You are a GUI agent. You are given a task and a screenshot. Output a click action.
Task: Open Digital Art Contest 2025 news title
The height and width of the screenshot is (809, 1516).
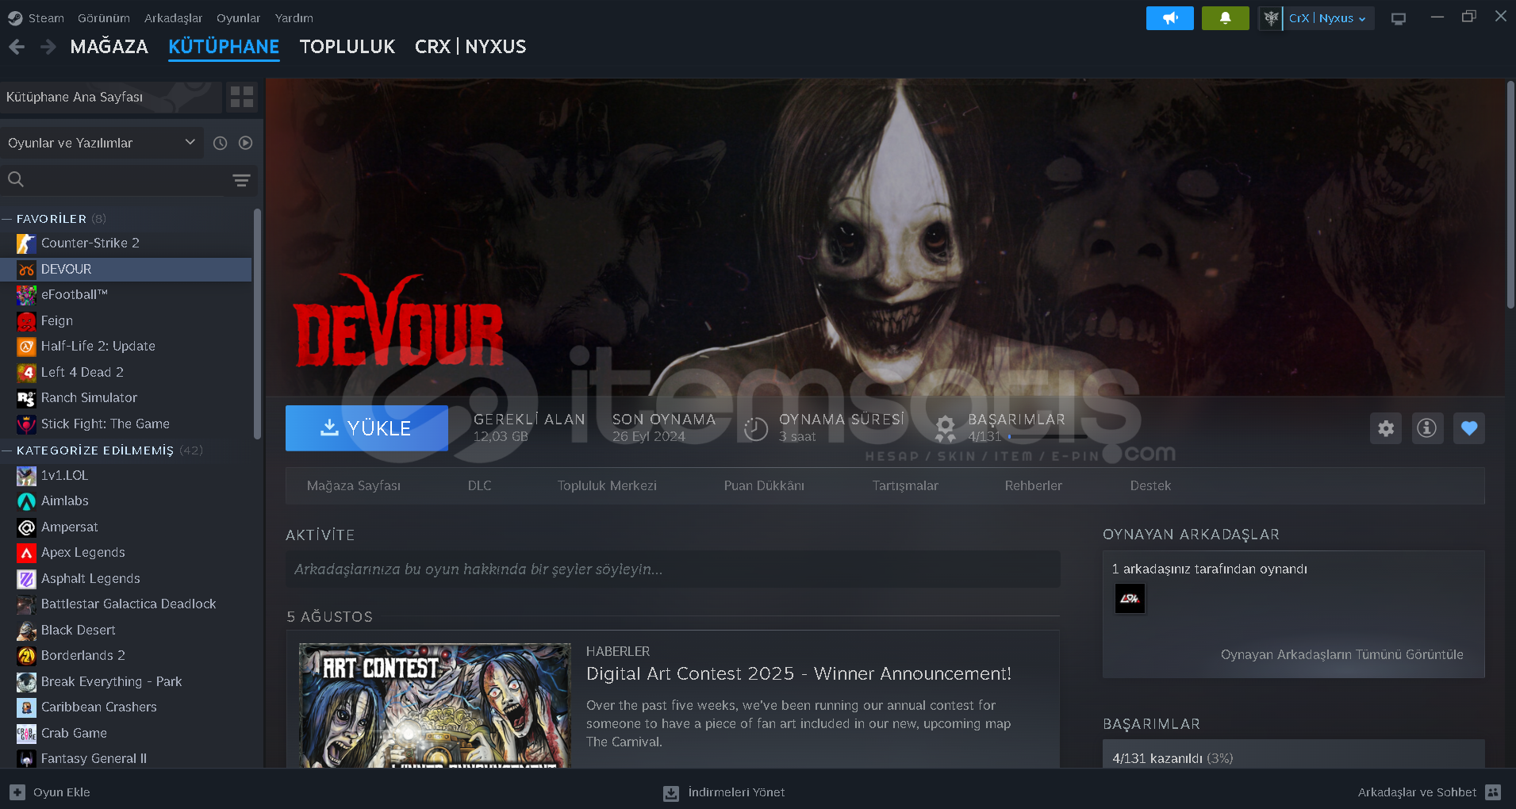798,673
